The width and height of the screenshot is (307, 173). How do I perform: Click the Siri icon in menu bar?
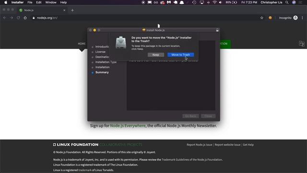[294, 2]
